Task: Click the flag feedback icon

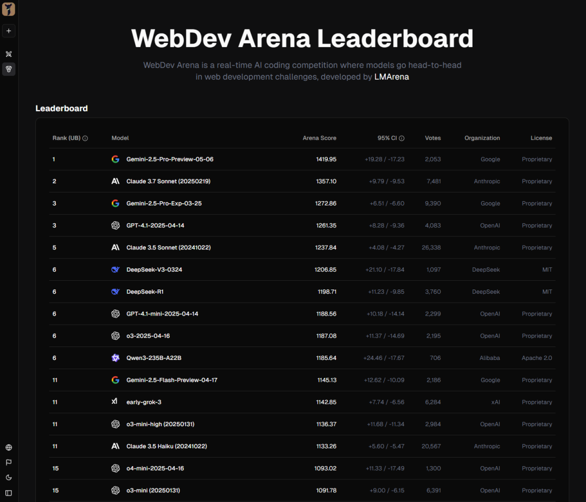Action: click(x=9, y=462)
